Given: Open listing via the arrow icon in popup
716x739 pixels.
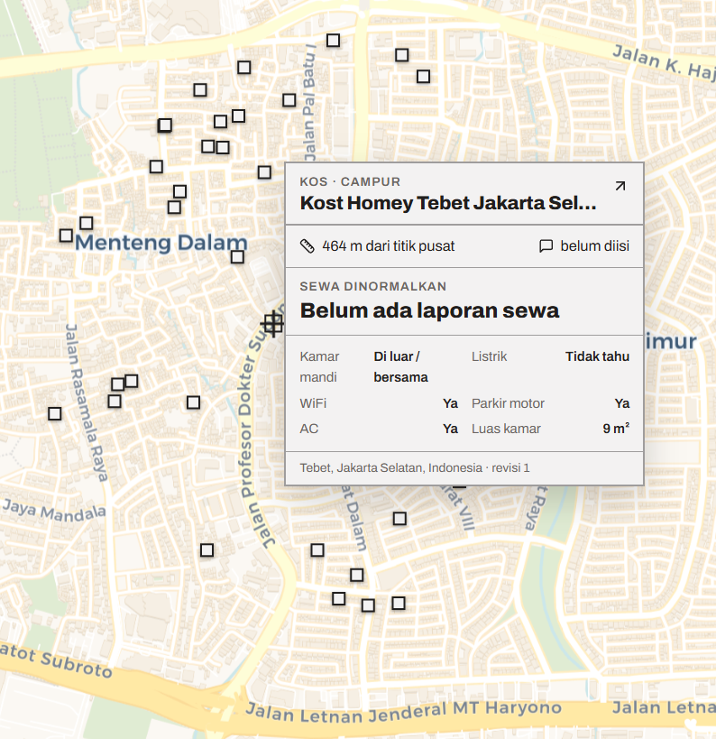Looking at the screenshot, I should click(x=620, y=186).
